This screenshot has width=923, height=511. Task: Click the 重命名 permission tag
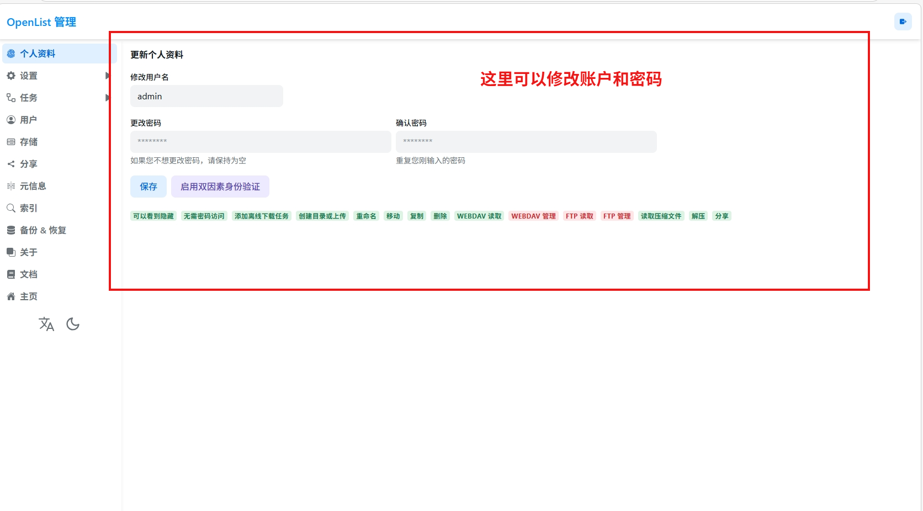pyautogui.click(x=366, y=216)
